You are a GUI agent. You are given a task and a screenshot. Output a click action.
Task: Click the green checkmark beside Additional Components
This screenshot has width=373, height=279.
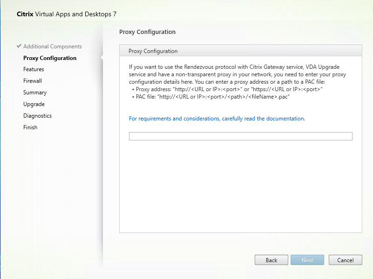pos(19,46)
